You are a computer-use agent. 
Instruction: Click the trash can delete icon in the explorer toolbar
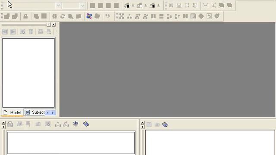point(31,32)
